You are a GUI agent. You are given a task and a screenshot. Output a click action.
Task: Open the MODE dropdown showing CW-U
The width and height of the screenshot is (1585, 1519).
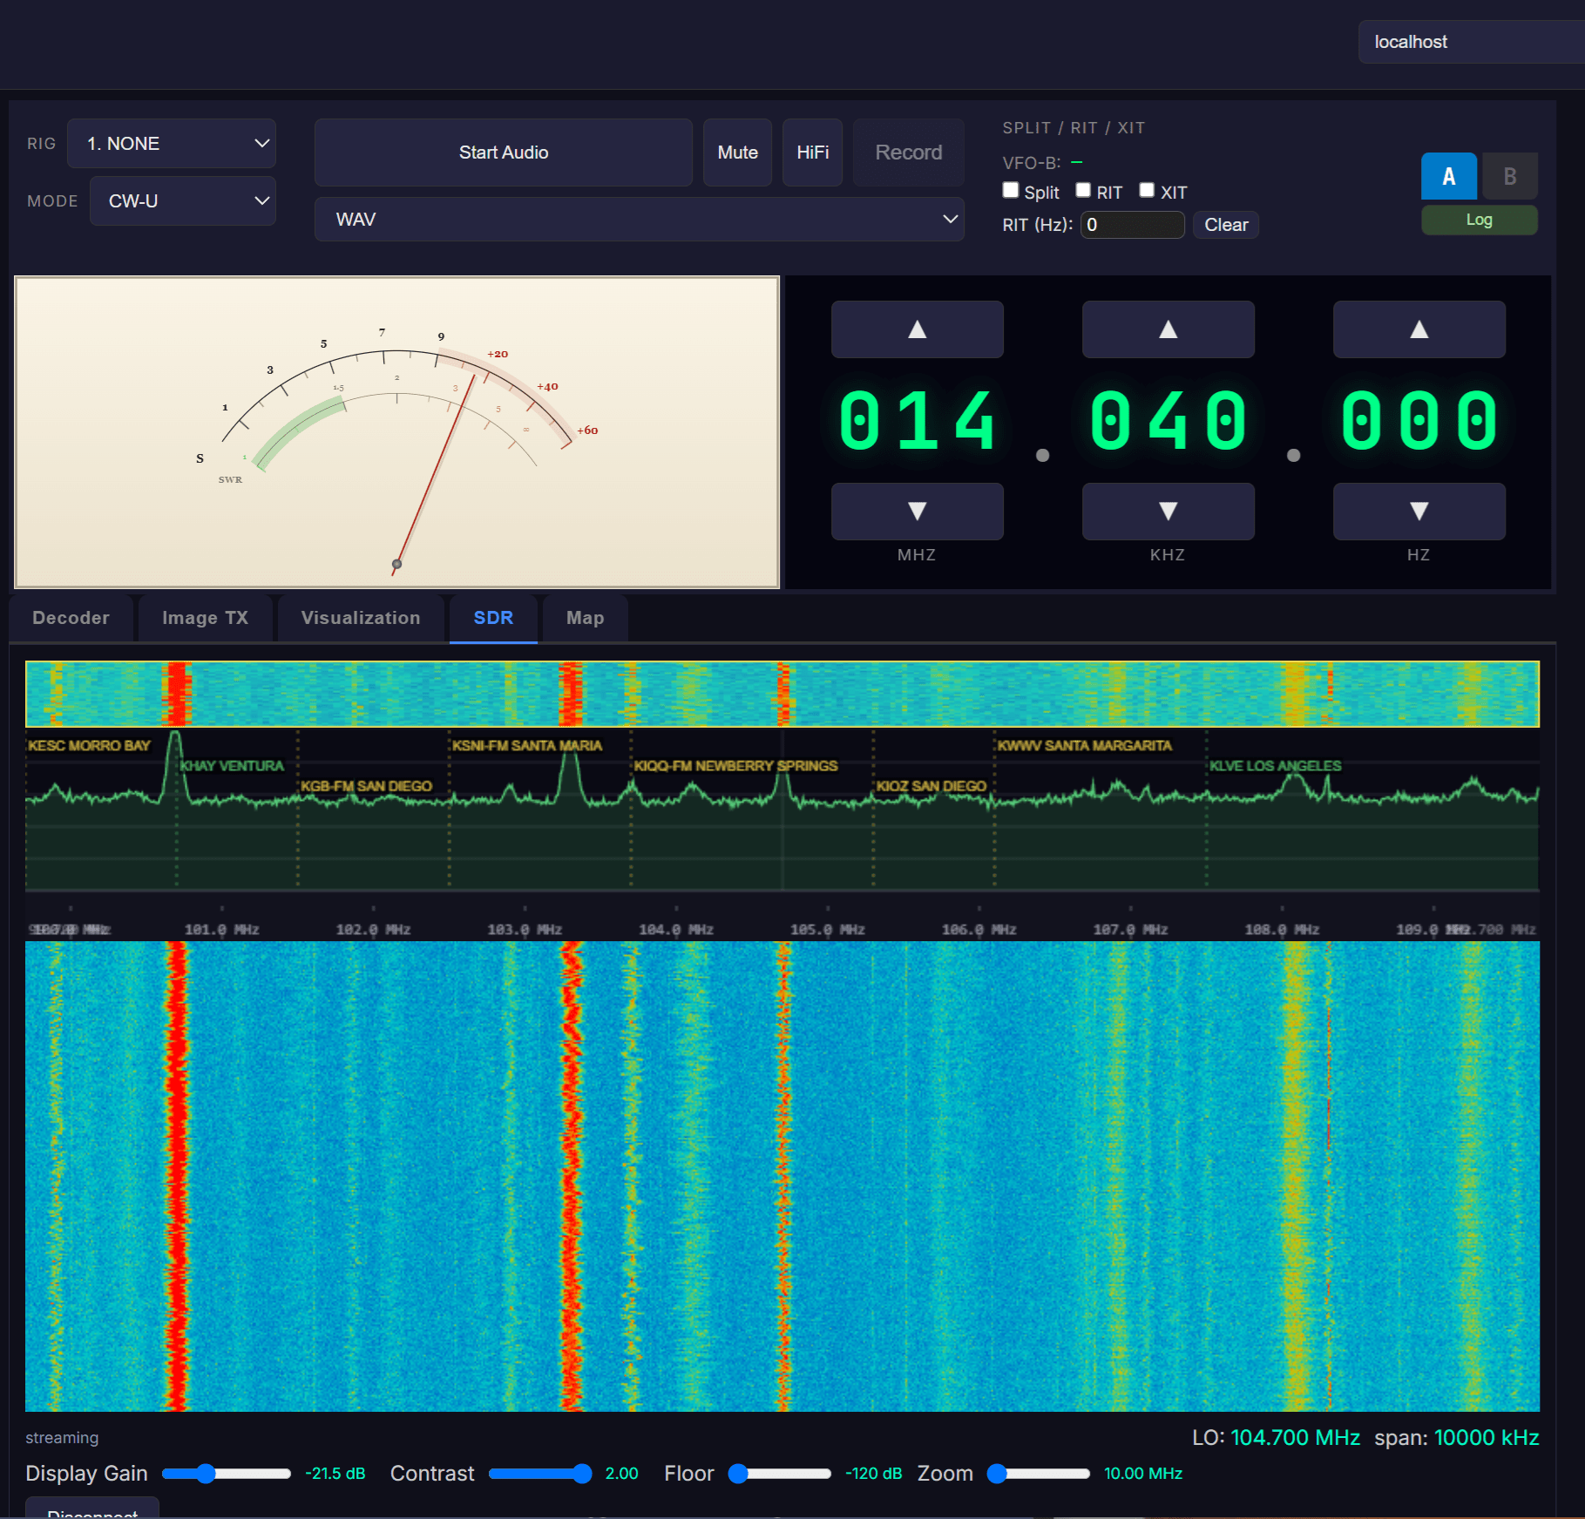(x=183, y=201)
